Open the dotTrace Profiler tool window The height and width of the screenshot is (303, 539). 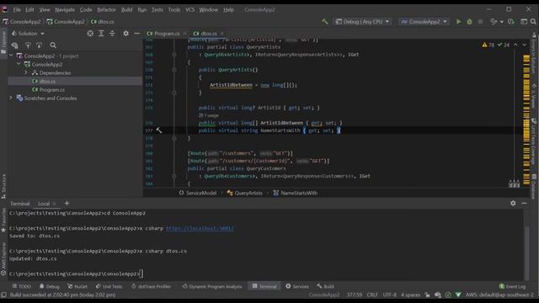[151, 286]
